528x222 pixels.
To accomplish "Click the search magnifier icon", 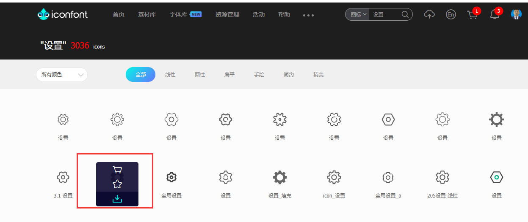I will (x=405, y=14).
